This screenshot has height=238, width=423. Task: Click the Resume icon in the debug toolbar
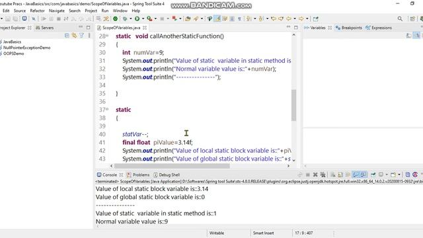tap(44, 19)
